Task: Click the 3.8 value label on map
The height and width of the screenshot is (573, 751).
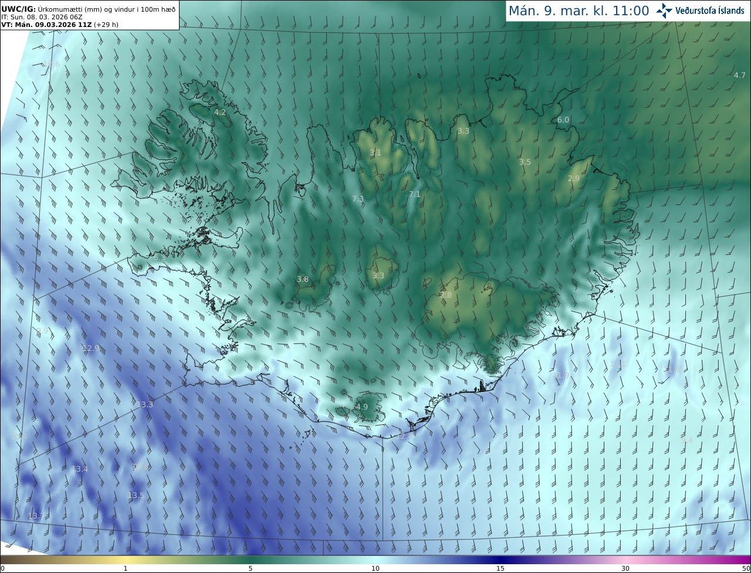Action: 303,279
